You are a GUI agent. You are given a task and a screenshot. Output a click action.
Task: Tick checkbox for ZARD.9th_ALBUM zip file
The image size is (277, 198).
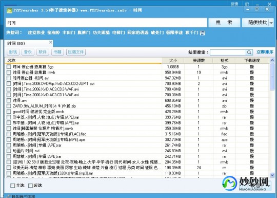point(9,106)
